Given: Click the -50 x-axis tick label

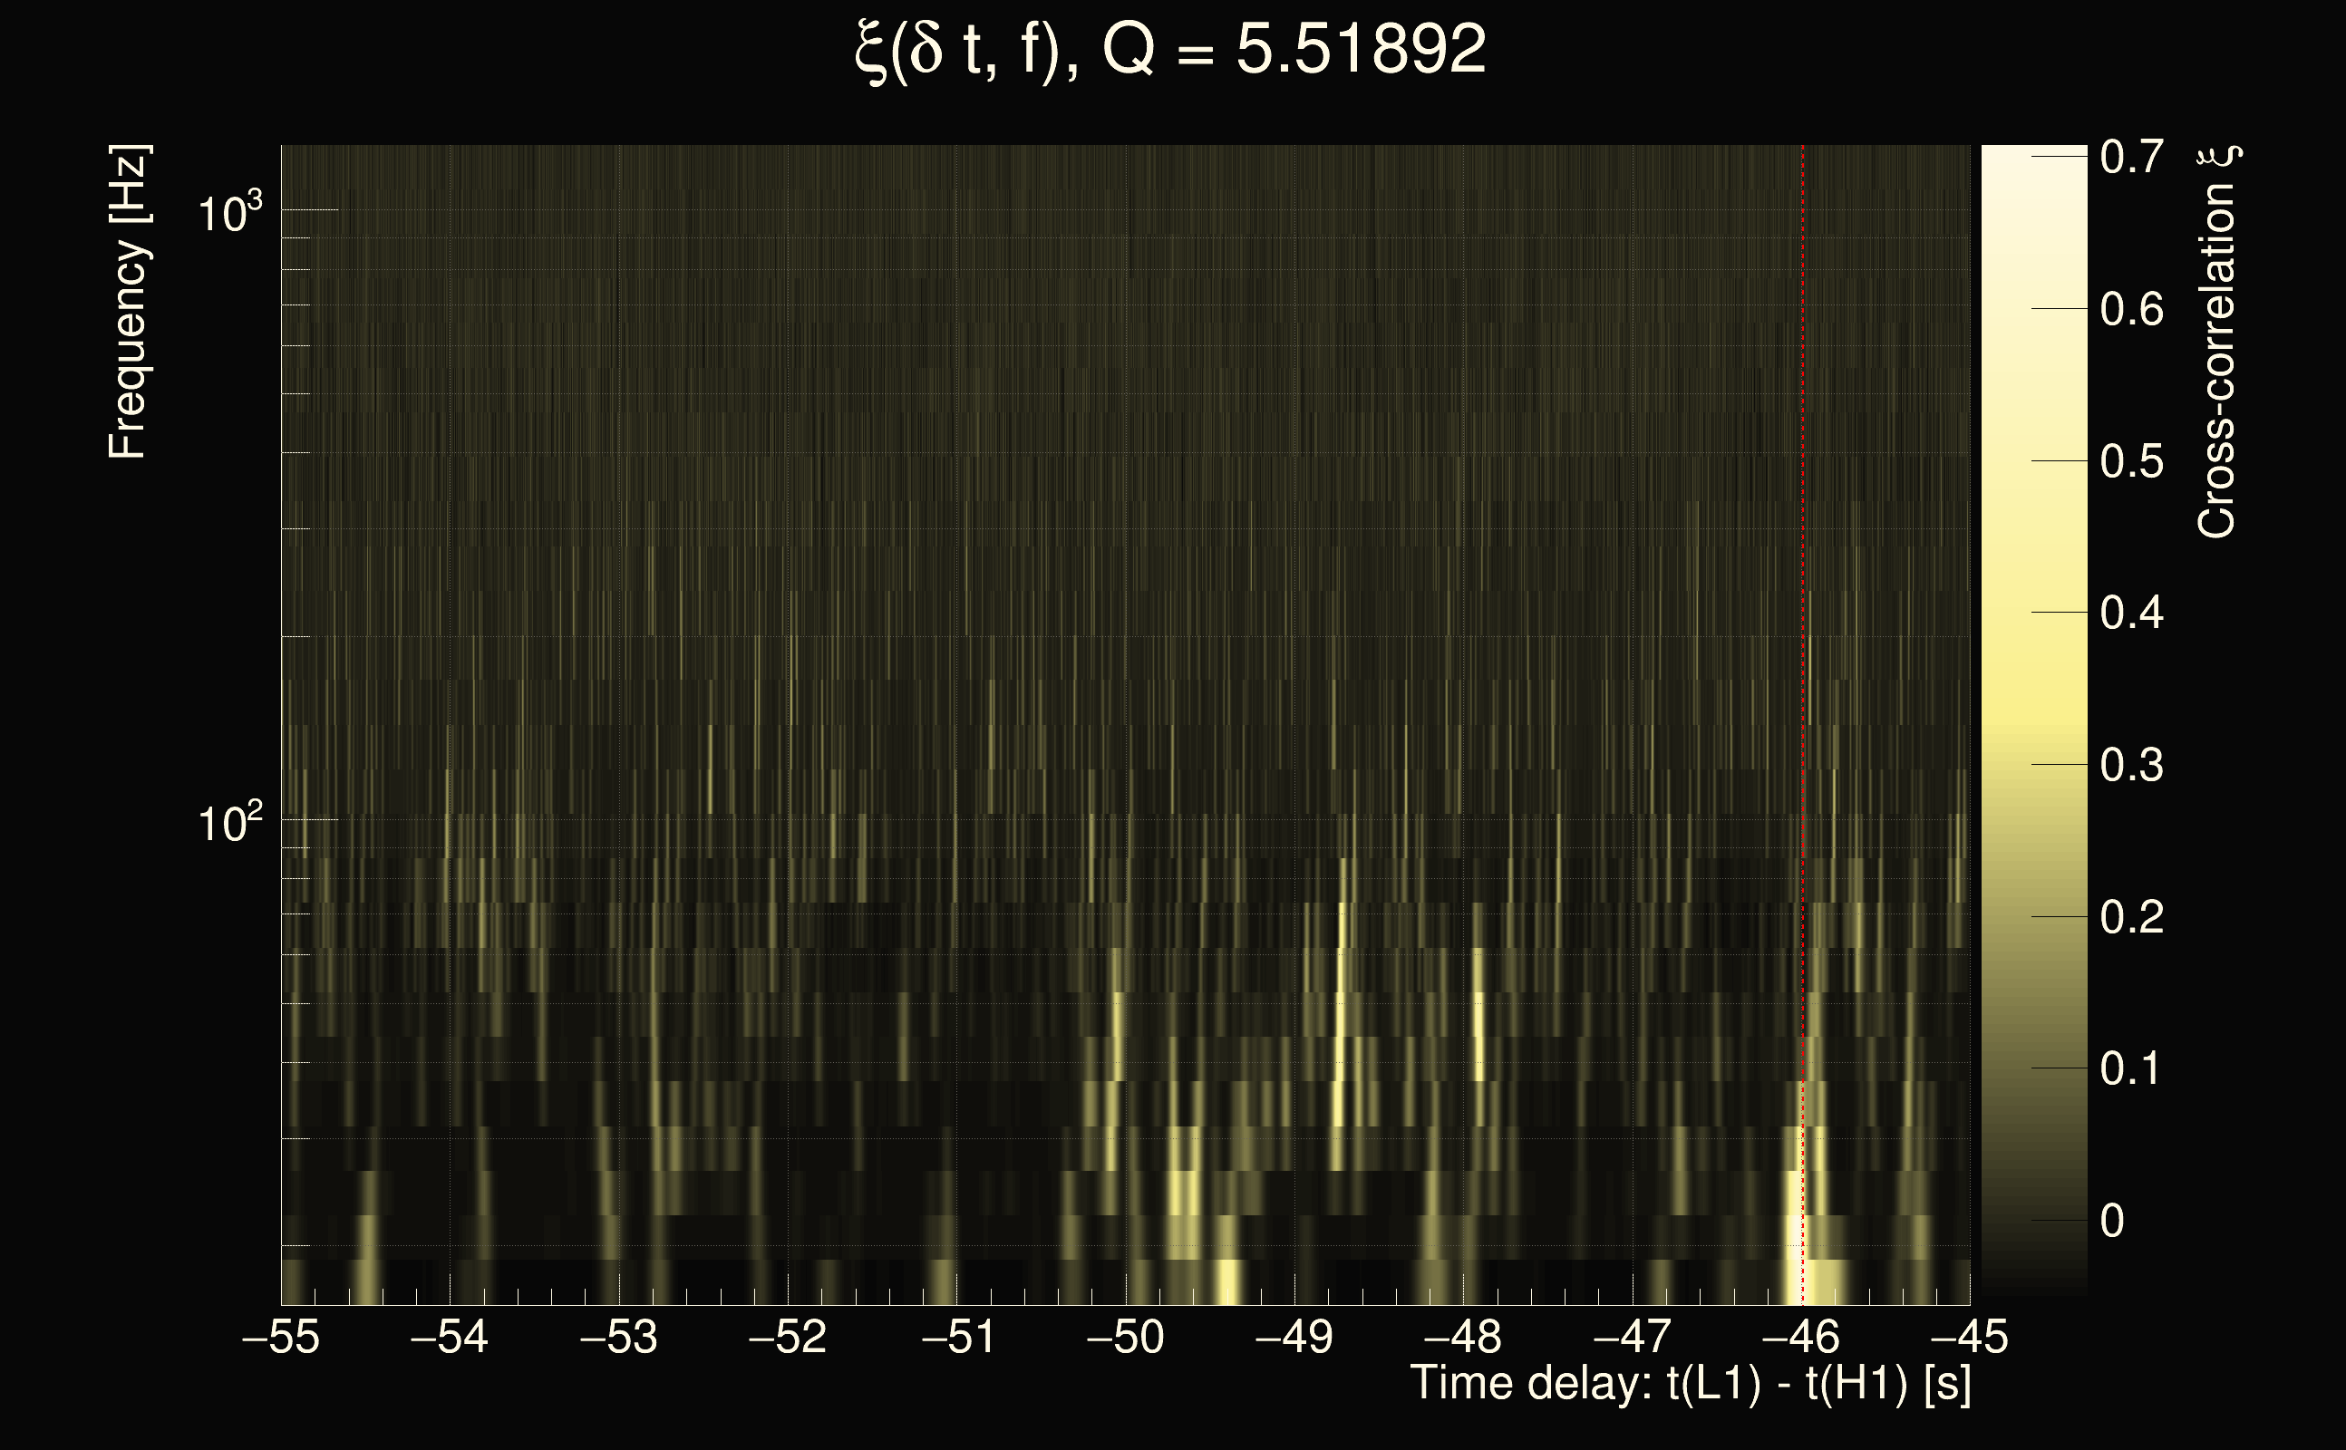Looking at the screenshot, I should 1125,1337.
